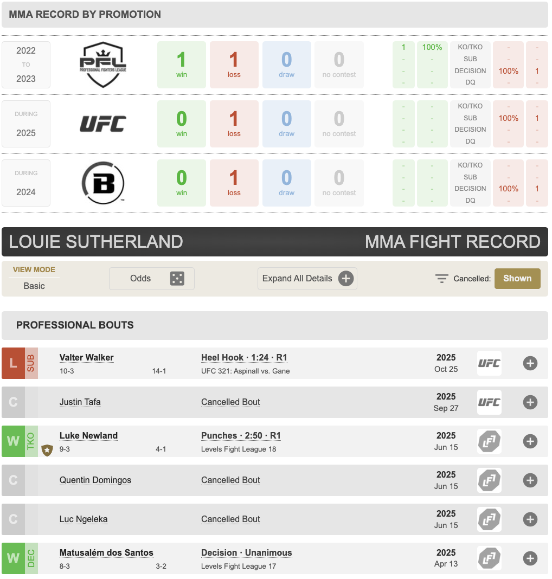The height and width of the screenshot is (579, 552).
Task: Click Expand All Details button
Action: [307, 279]
